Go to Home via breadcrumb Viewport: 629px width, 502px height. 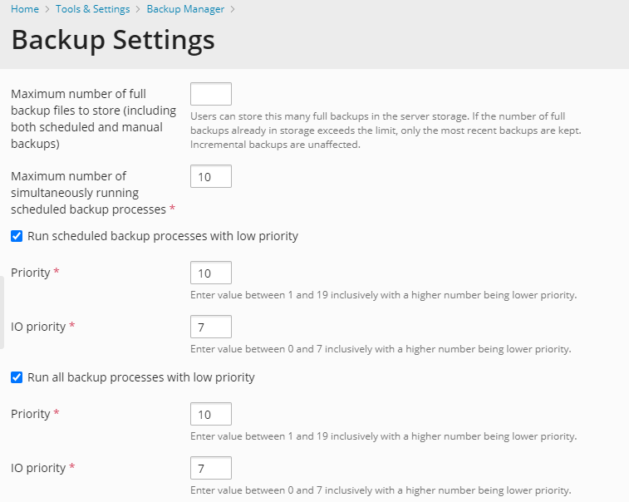click(x=25, y=9)
